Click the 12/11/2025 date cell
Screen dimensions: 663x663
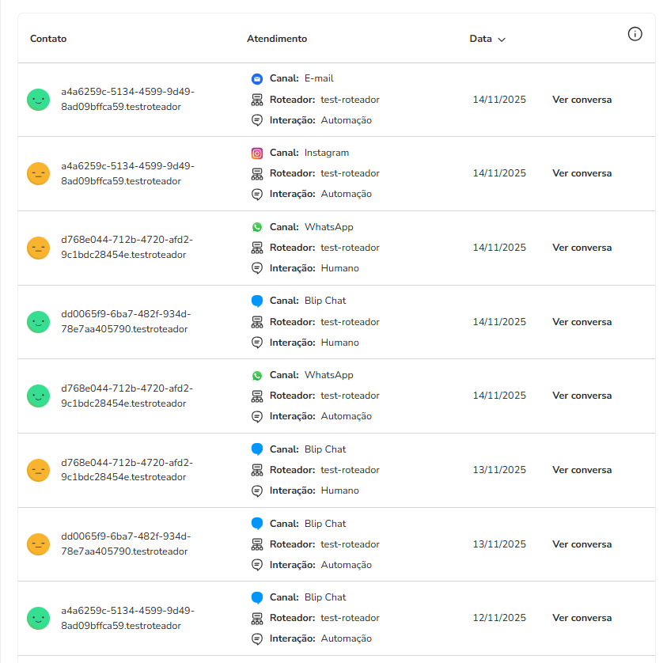499,618
